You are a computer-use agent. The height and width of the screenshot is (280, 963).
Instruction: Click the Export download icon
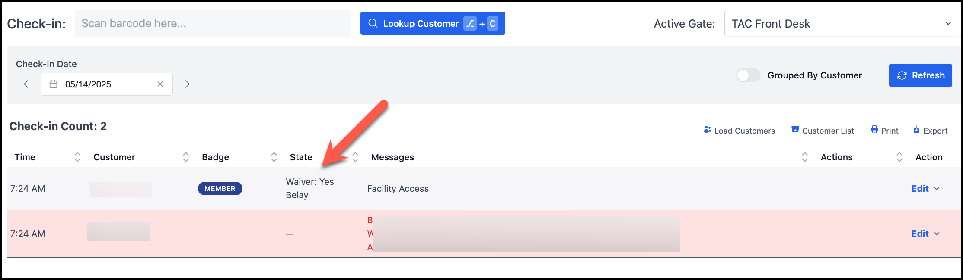pyautogui.click(x=916, y=130)
